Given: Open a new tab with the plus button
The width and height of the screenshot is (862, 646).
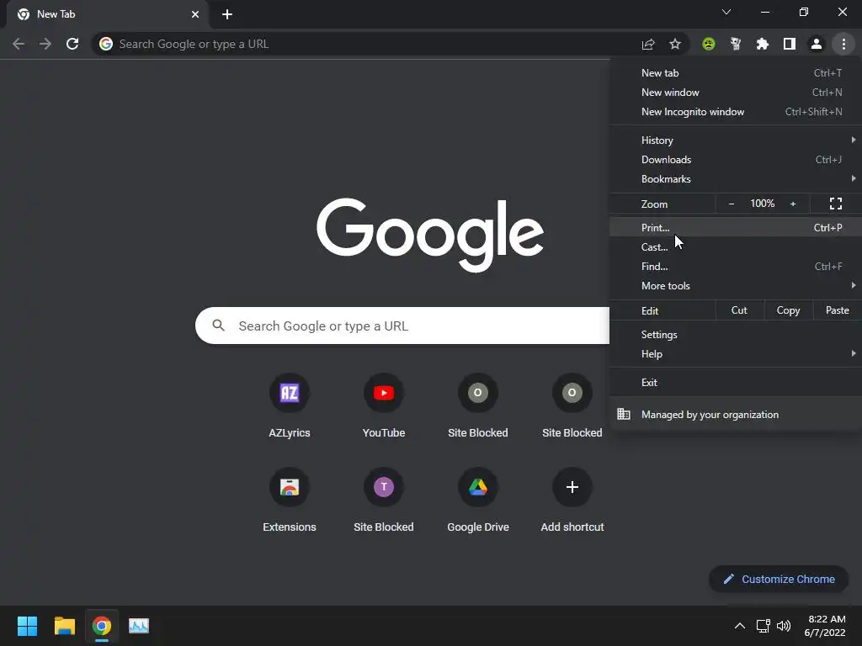Looking at the screenshot, I should (227, 14).
